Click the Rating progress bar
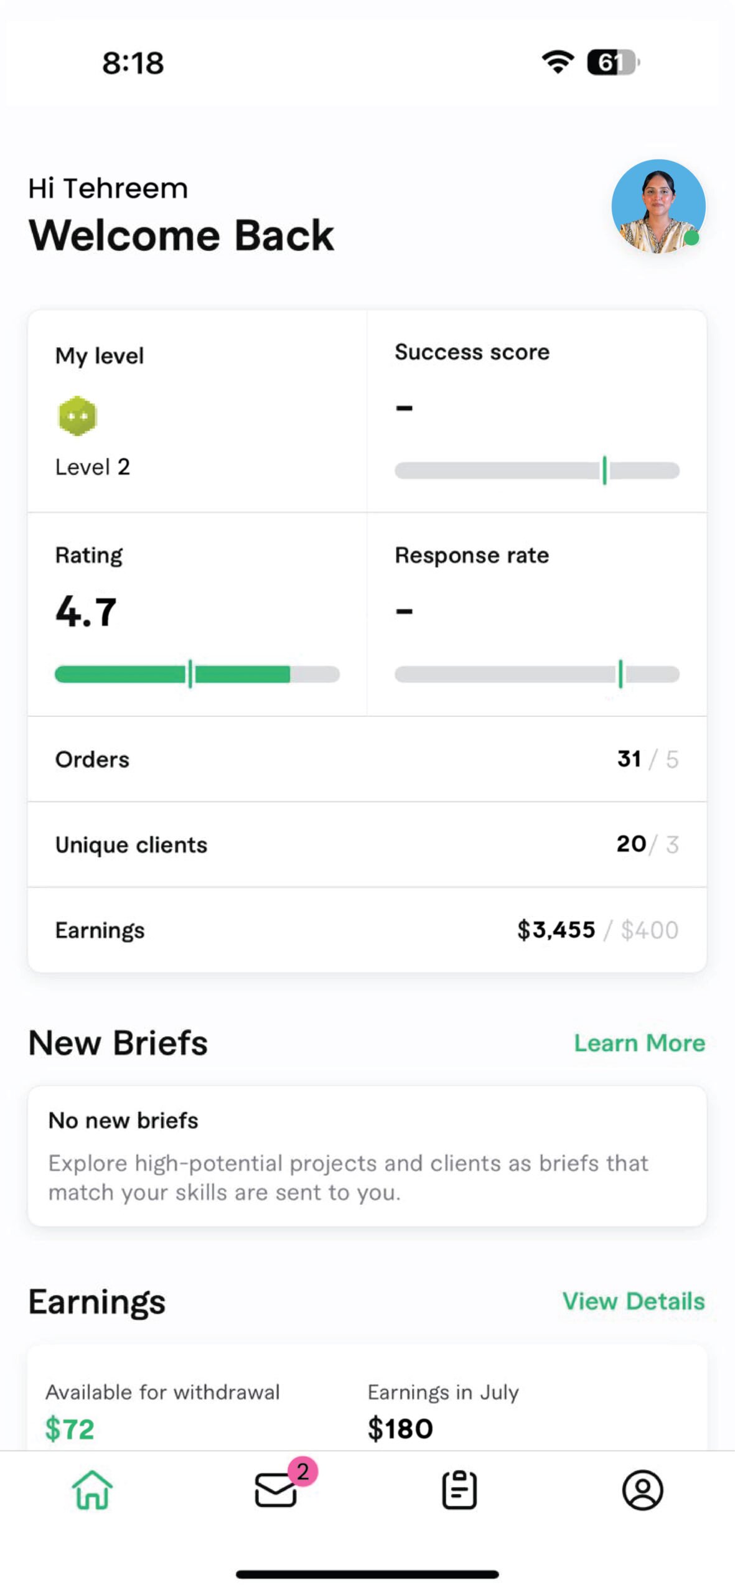The image size is (735, 1593). (197, 674)
